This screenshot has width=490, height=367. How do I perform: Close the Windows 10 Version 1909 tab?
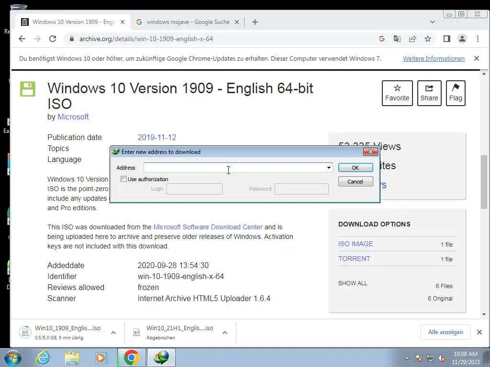coord(122,22)
